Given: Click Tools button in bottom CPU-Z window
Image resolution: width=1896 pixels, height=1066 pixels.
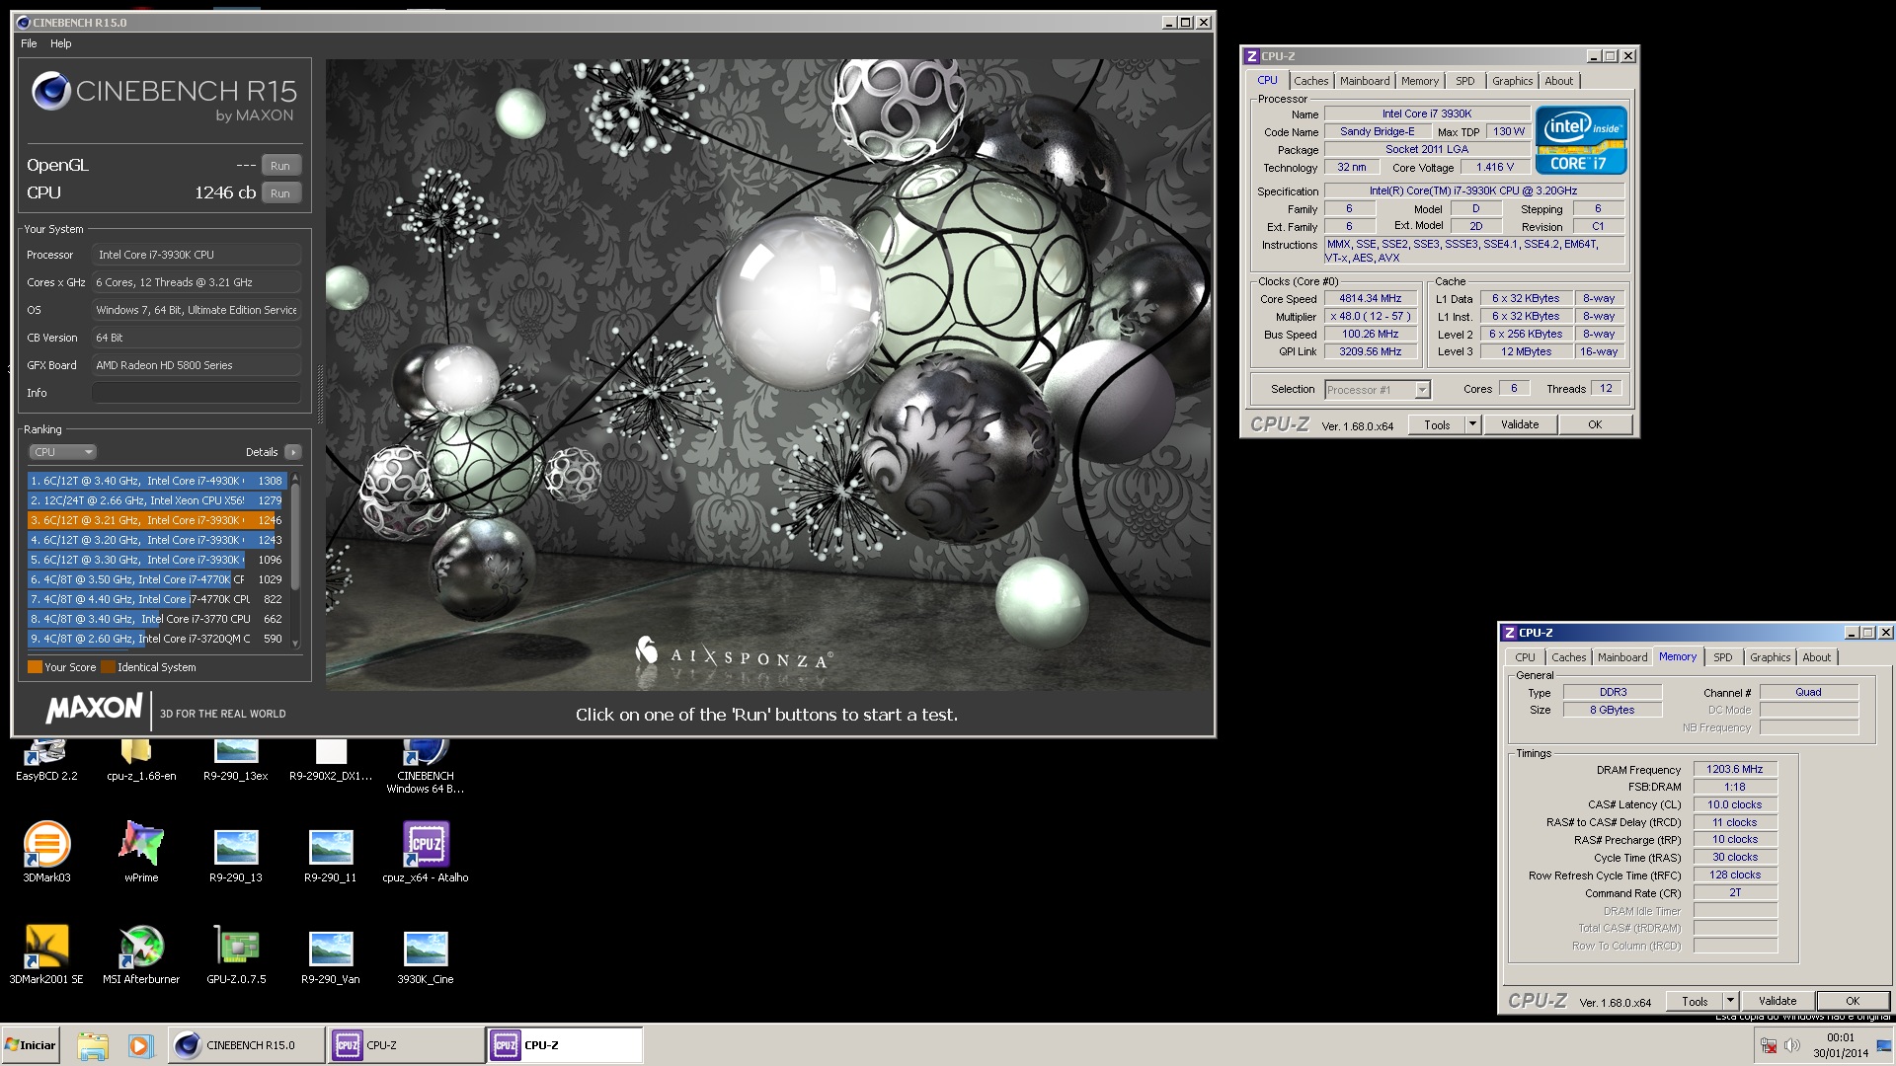Looking at the screenshot, I should 1695,1002.
